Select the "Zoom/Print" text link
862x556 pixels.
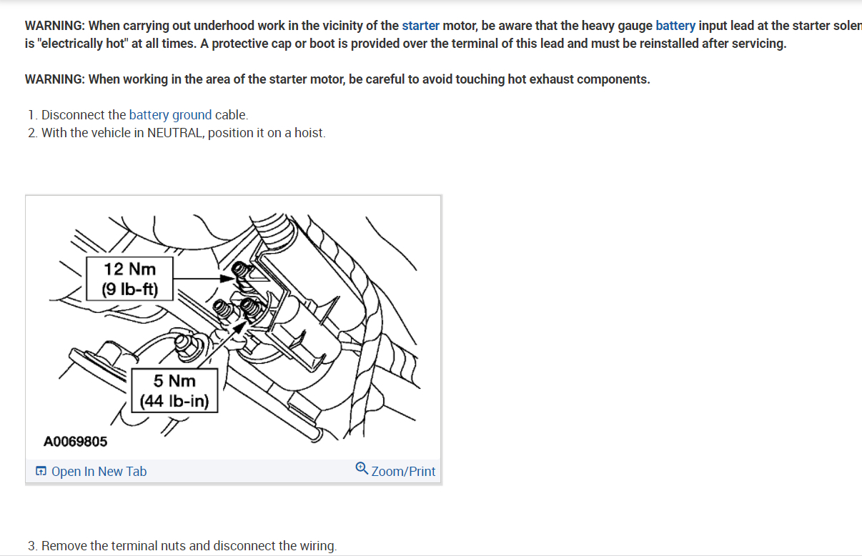[x=403, y=471]
